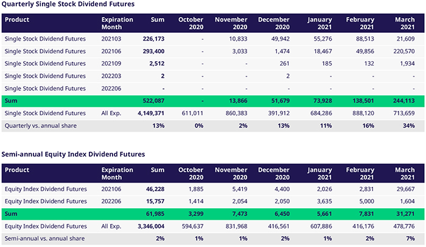This screenshot has width=426, height=247.
Task: Select the 202103 expiration month cell
Action: 111,39
